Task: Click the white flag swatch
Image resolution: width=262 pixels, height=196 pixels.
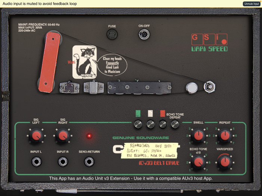Action: tap(150, 113)
